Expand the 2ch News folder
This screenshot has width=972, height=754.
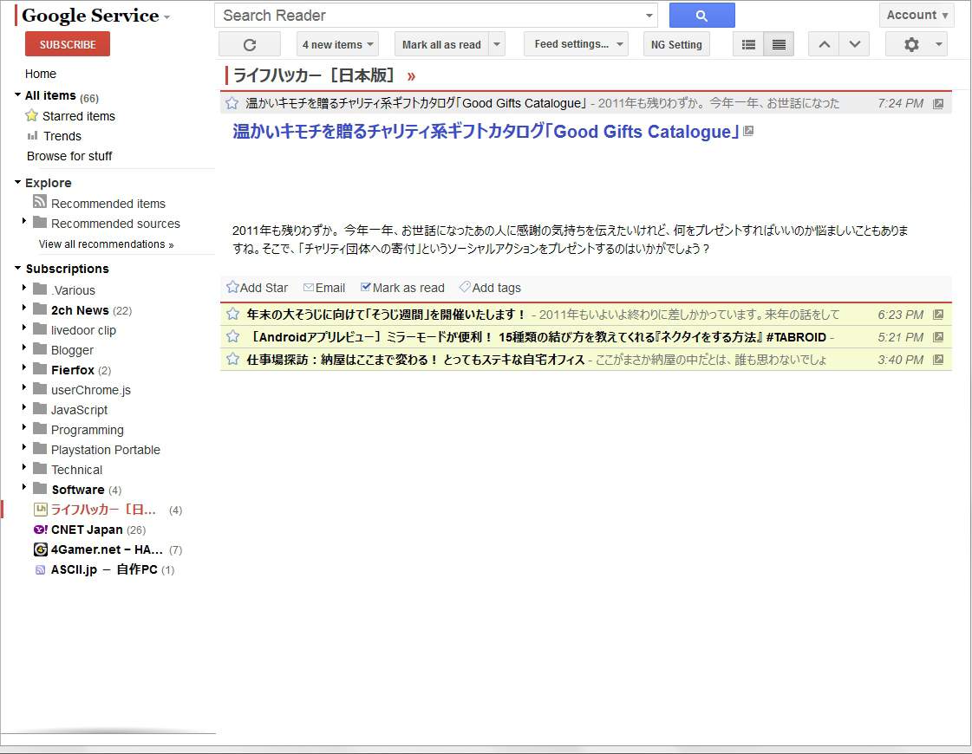(x=24, y=308)
